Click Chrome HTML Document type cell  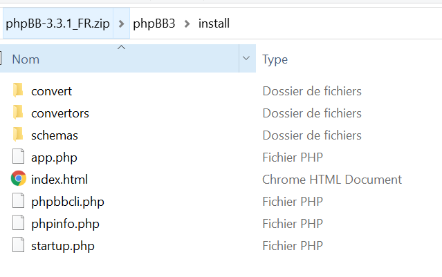tap(332, 180)
